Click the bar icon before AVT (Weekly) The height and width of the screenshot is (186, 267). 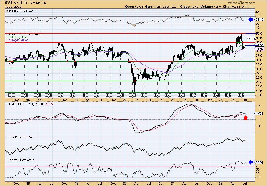[x=7, y=34]
